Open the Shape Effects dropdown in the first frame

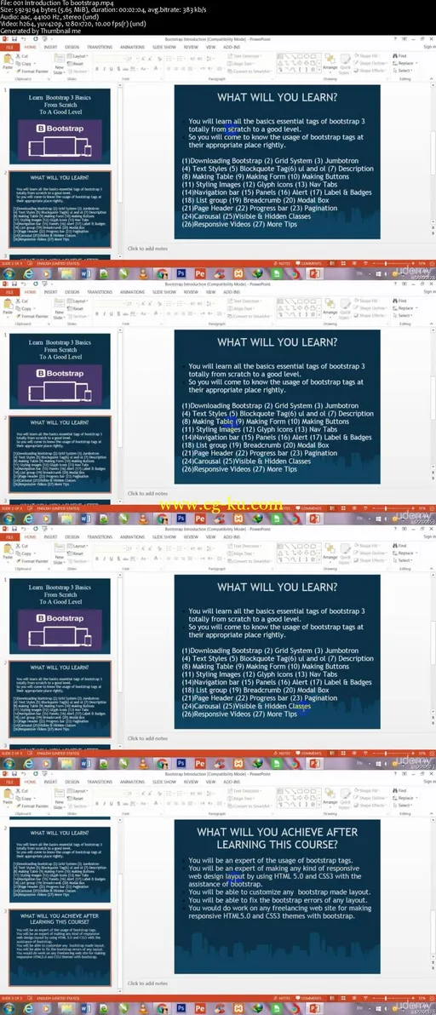pyautogui.click(x=372, y=71)
